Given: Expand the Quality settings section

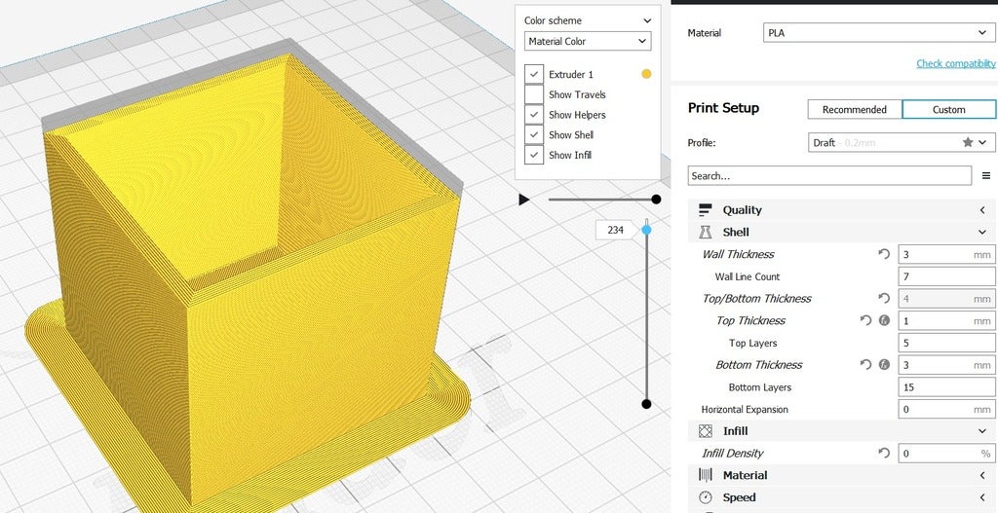Looking at the screenshot, I should point(982,210).
